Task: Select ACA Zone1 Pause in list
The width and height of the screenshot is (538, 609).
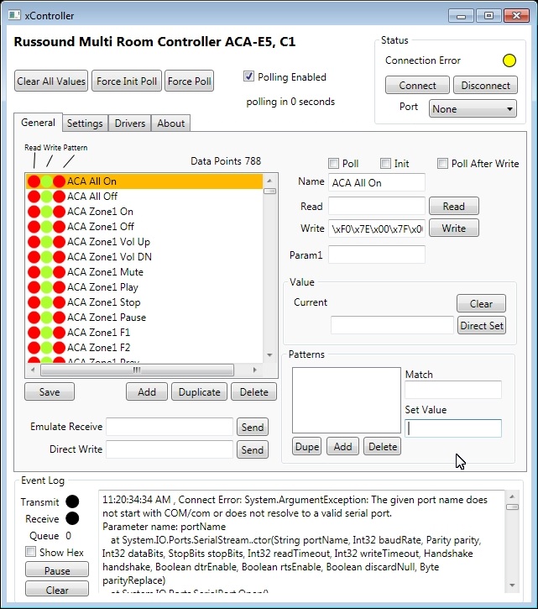Action: click(x=144, y=318)
